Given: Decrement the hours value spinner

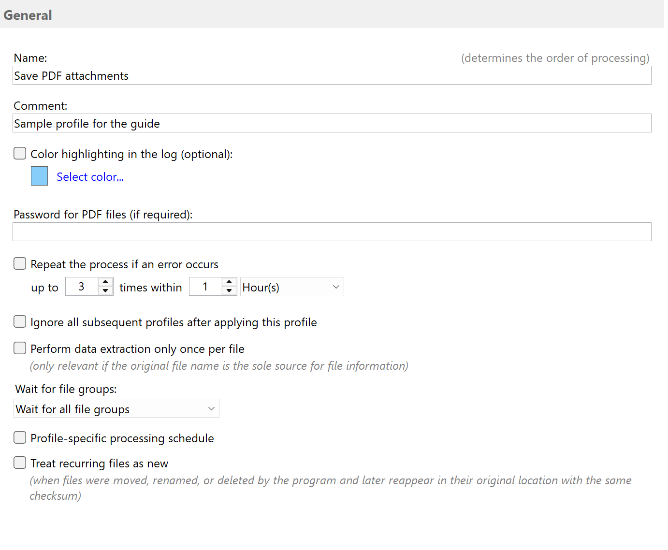Looking at the screenshot, I should click(229, 290).
